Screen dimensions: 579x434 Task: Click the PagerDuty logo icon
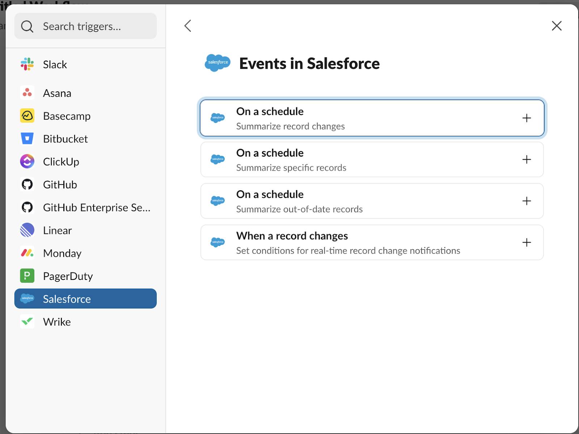[x=27, y=276]
